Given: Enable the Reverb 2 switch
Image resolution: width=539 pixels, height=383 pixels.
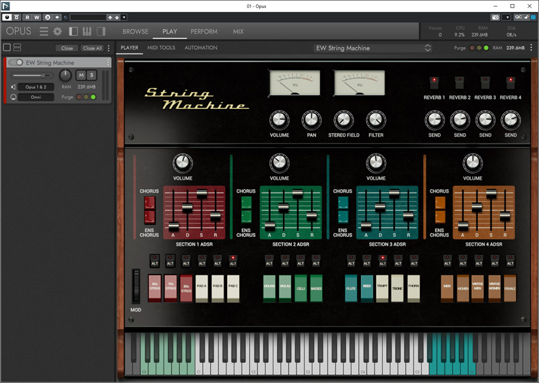Looking at the screenshot, I should tap(459, 82).
